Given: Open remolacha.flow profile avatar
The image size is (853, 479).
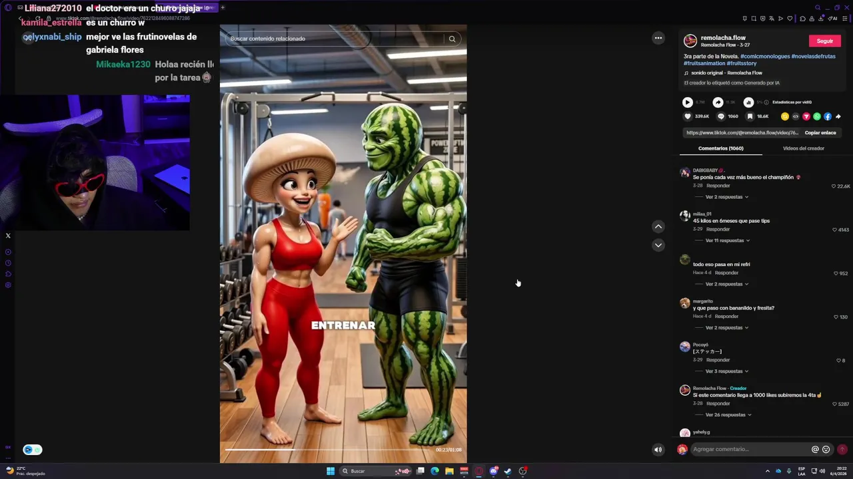Looking at the screenshot, I should coord(690,41).
